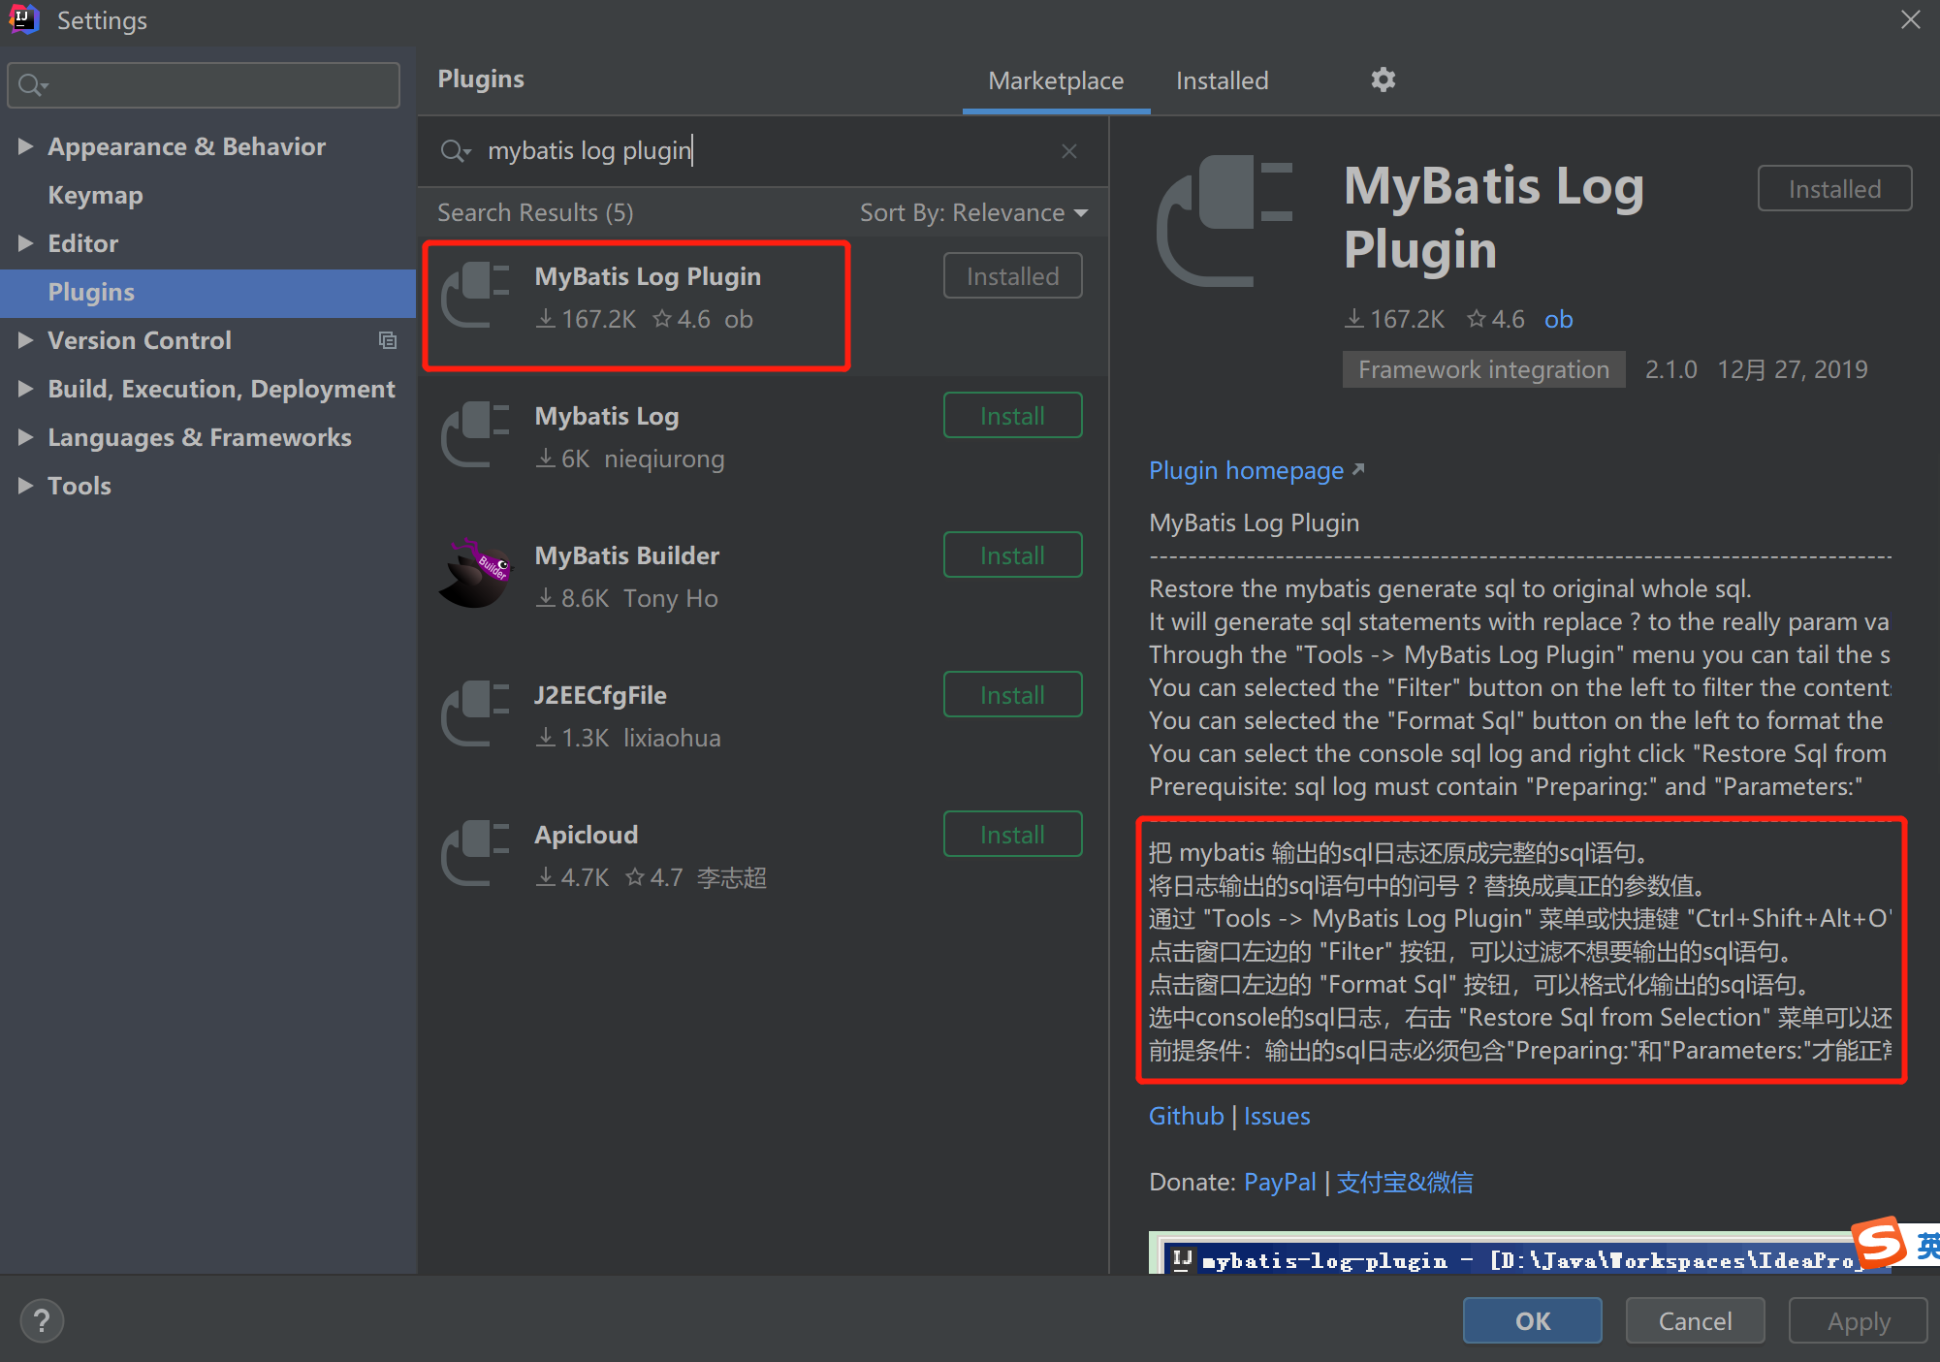Image resolution: width=1940 pixels, height=1362 pixels.
Task: Expand Languages & Frameworks section
Action: [25, 437]
